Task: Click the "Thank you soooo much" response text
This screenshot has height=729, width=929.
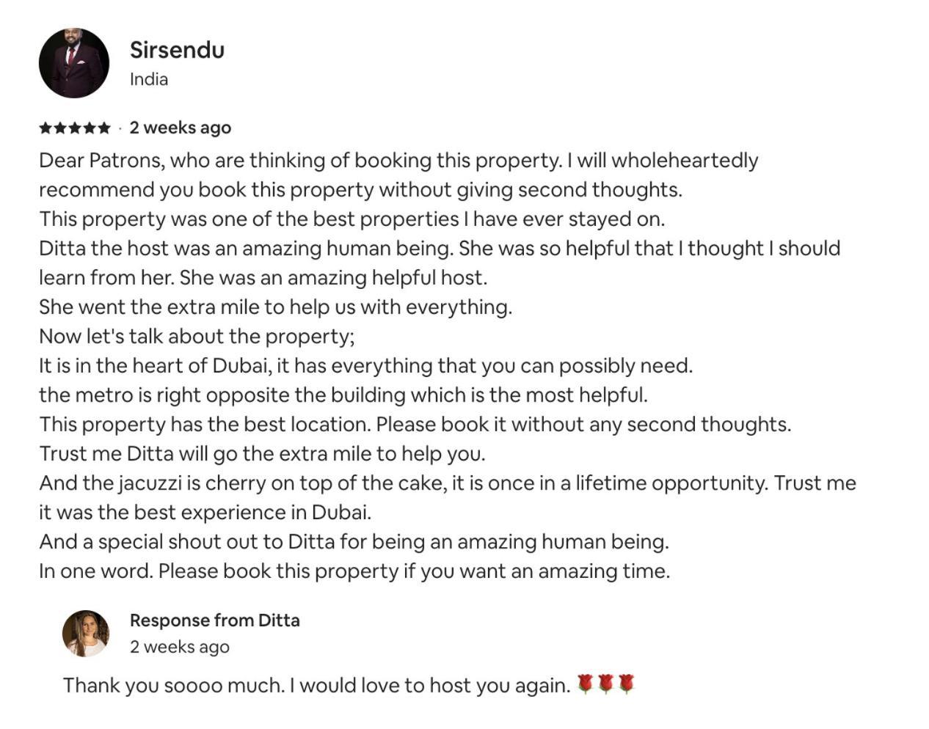Action: pyautogui.click(x=317, y=686)
